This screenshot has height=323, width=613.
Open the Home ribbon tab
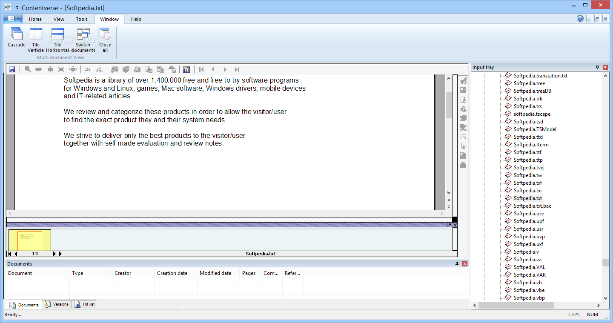(x=35, y=19)
